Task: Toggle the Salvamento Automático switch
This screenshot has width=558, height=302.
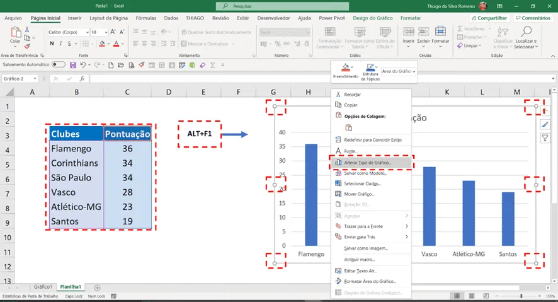Action: click(59, 65)
